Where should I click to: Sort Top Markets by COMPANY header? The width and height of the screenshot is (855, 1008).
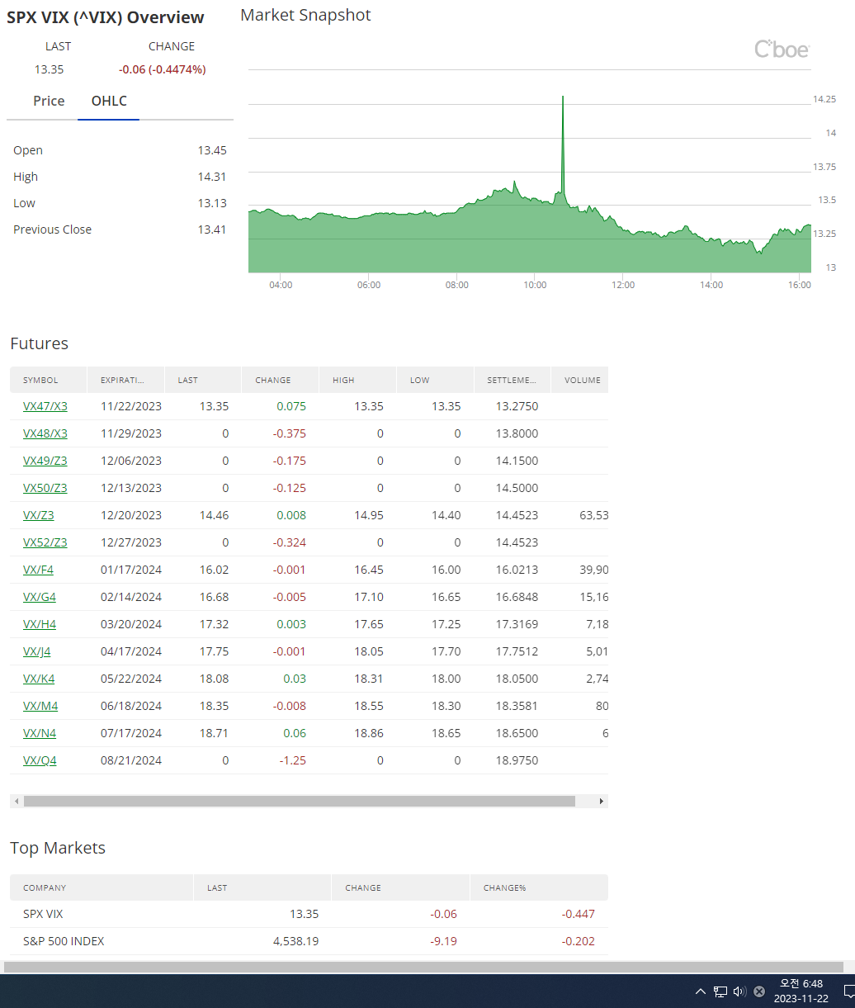click(102, 887)
